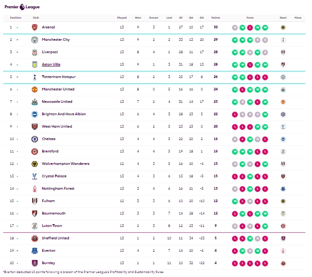312x277 pixels.
Task: Click the up arrow beside Arsenal's position
Action: point(17,27)
